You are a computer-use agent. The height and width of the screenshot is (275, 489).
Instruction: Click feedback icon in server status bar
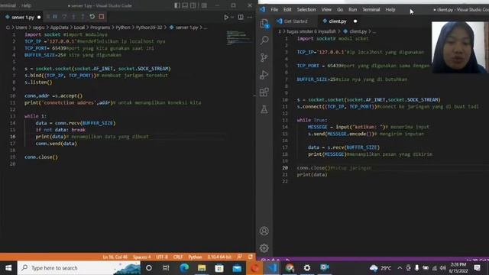[239, 257]
